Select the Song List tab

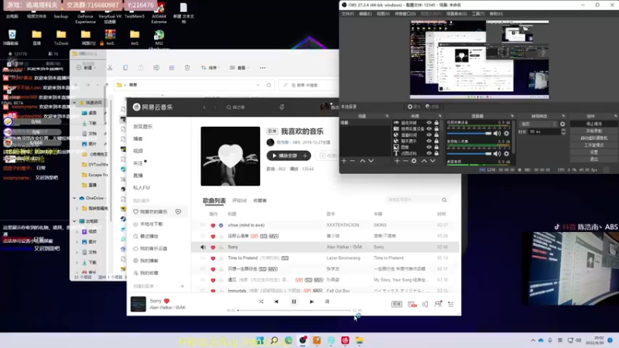[214, 200]
